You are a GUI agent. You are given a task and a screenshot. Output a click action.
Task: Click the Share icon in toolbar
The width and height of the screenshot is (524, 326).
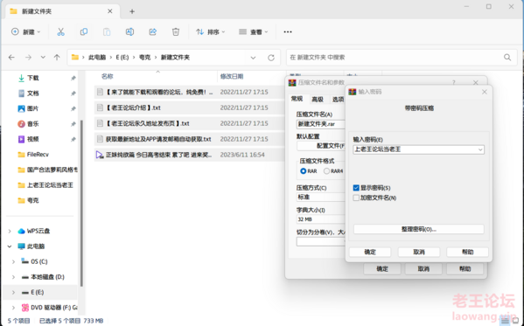[x=153, y=31]
